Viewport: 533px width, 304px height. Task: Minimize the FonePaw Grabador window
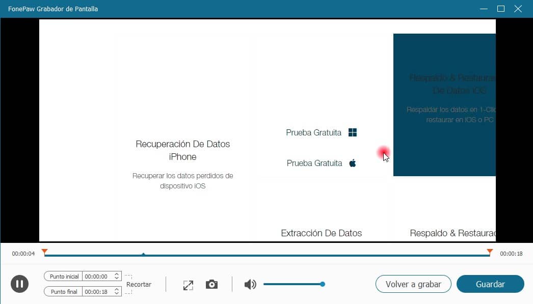tap(484, 9)
